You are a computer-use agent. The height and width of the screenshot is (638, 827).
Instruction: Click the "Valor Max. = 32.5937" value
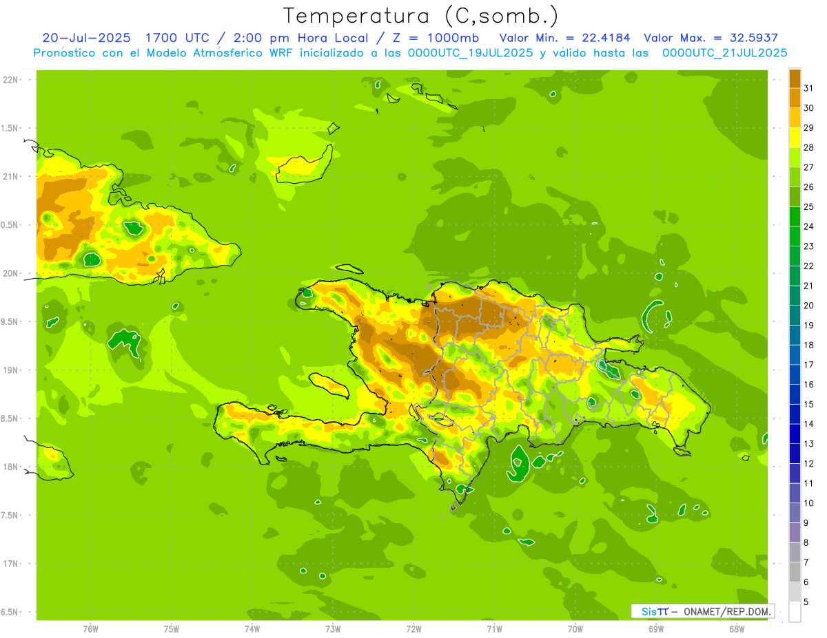click(711, 38)
